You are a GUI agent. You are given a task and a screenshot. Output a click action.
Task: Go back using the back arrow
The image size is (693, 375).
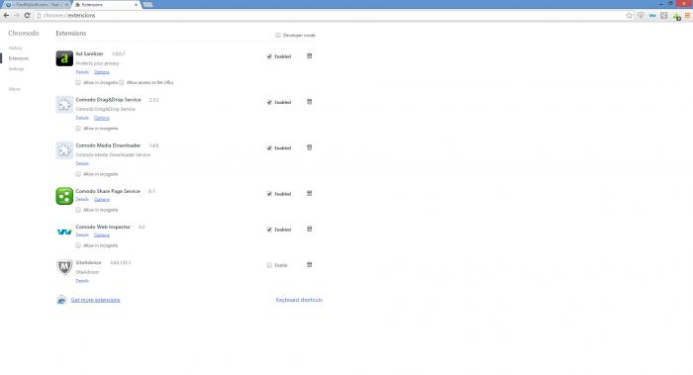[x=6, y=16]
